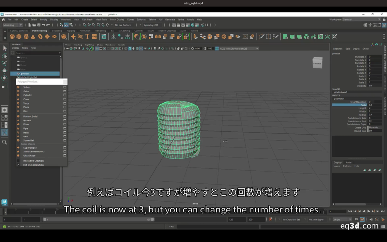This screenshot has width=387, height=242.
Task: Click the New scene icon
Action: coord(30,25)
